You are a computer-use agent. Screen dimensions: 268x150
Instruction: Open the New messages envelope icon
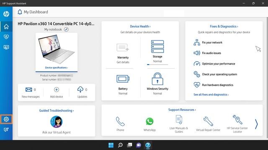coord(28,90)
